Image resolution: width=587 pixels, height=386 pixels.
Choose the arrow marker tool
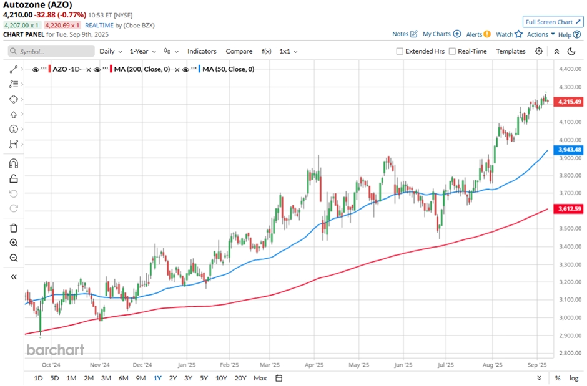(x=14, y=114)
